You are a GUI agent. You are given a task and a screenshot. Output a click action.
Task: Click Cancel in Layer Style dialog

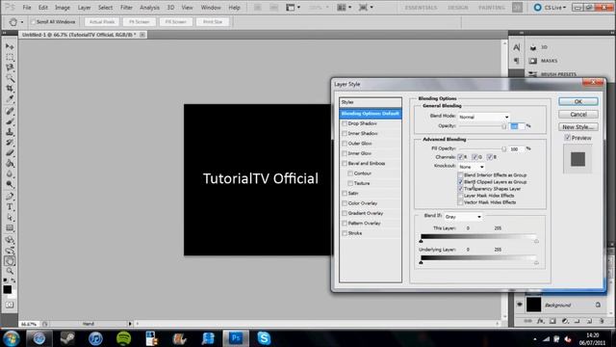578,114
